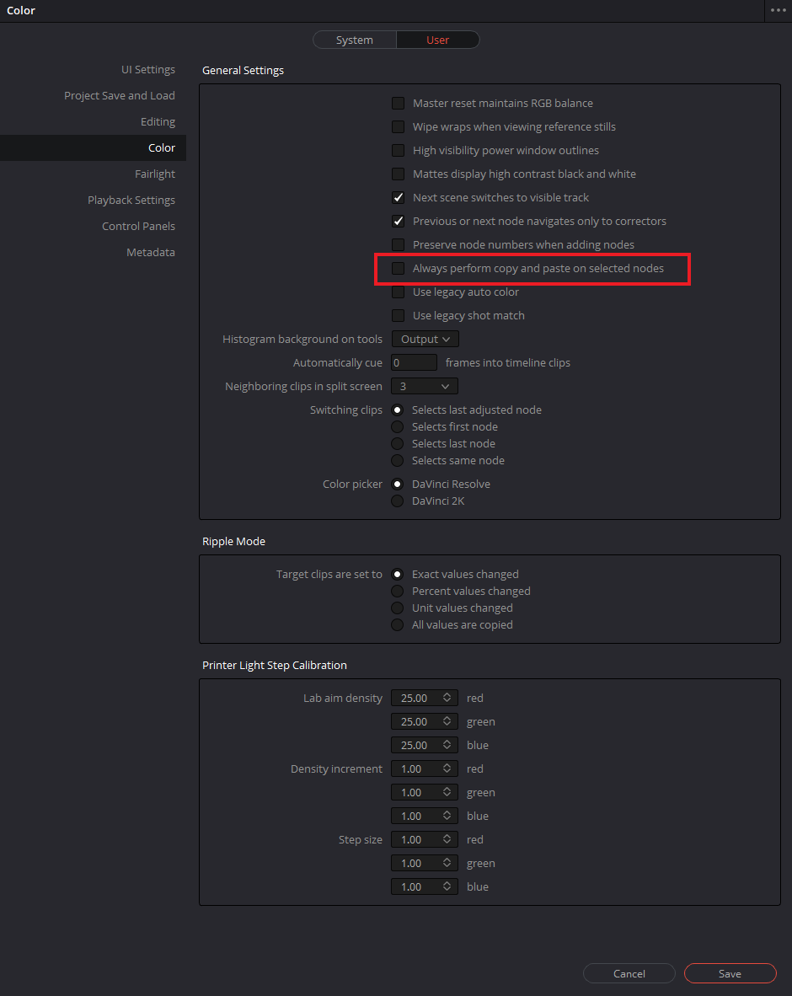Choose 'Selects last node' radio option
This screenshot has width=792, height=996.
tap(398, 443)
